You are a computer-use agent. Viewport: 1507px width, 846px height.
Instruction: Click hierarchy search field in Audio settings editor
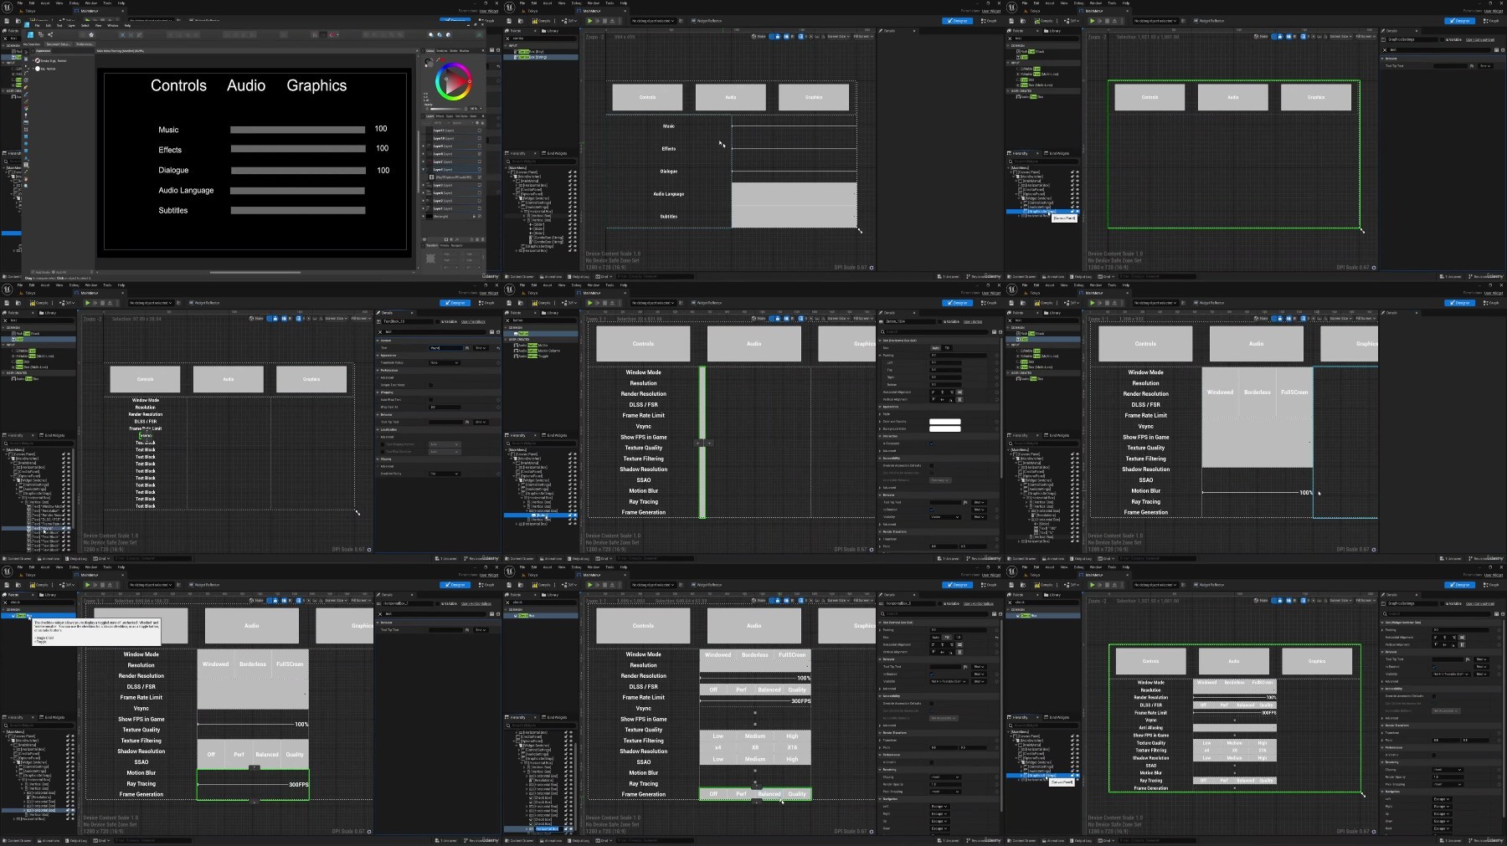542,162
